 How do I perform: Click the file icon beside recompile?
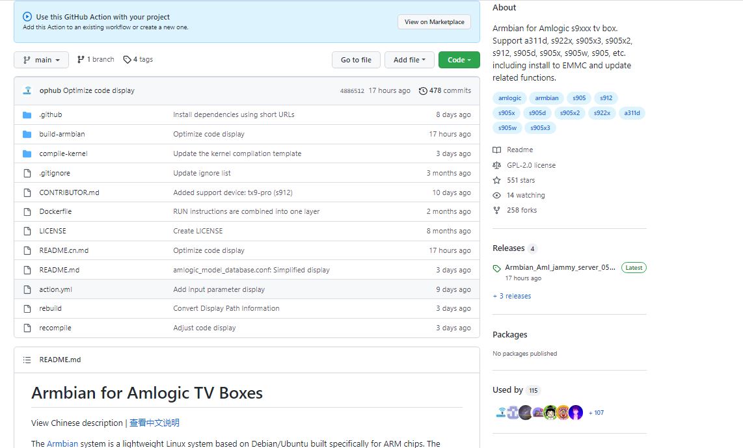pyautogui.click(x=27, y=328)
